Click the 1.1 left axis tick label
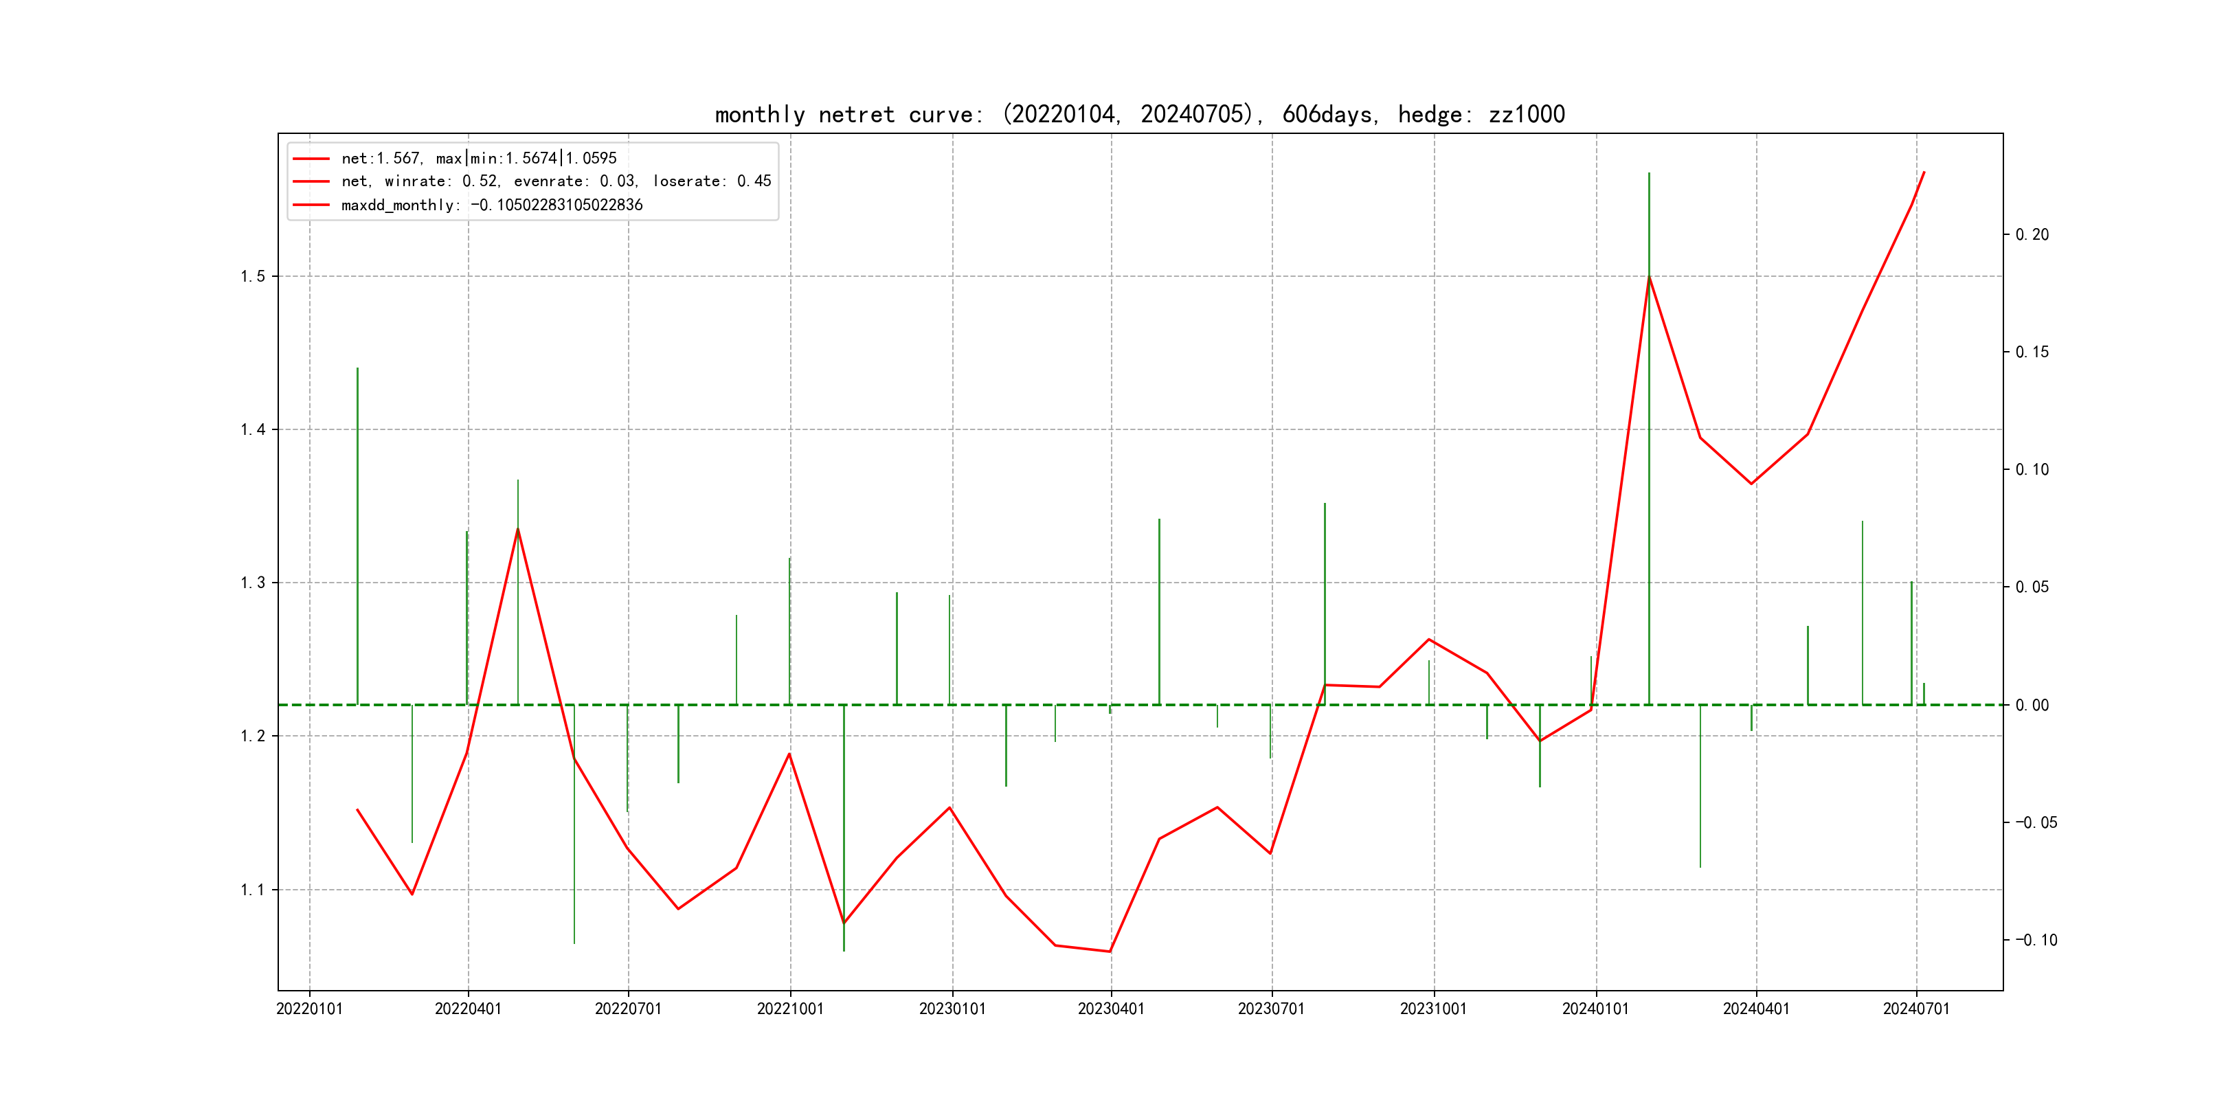The height and width of the screenshot is (1113, 2226). point(252,890)
